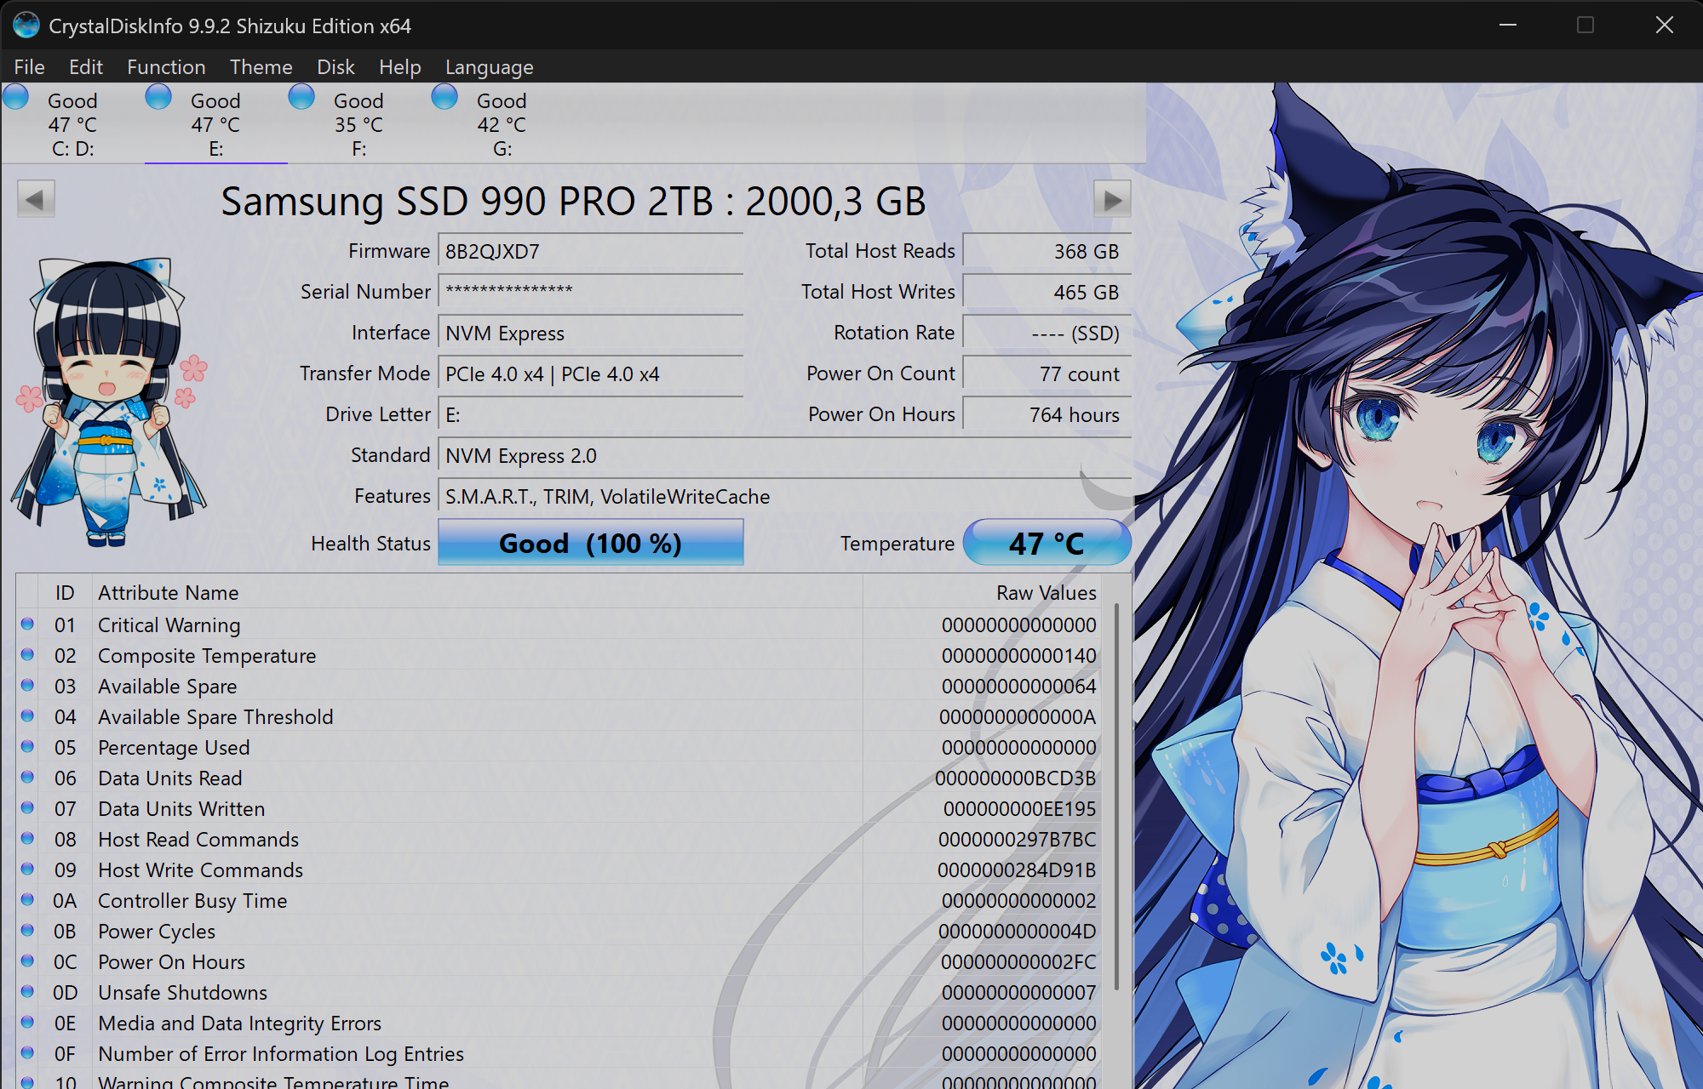Select the Percentage Used attribute text

[174, 748]
